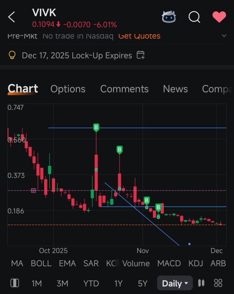Select the 3M time range
This screenshot has height=294, width=234.
tap(62, 283)
